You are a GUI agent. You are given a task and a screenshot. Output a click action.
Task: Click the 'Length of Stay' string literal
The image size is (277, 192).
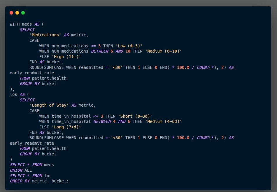click(49, 105)
